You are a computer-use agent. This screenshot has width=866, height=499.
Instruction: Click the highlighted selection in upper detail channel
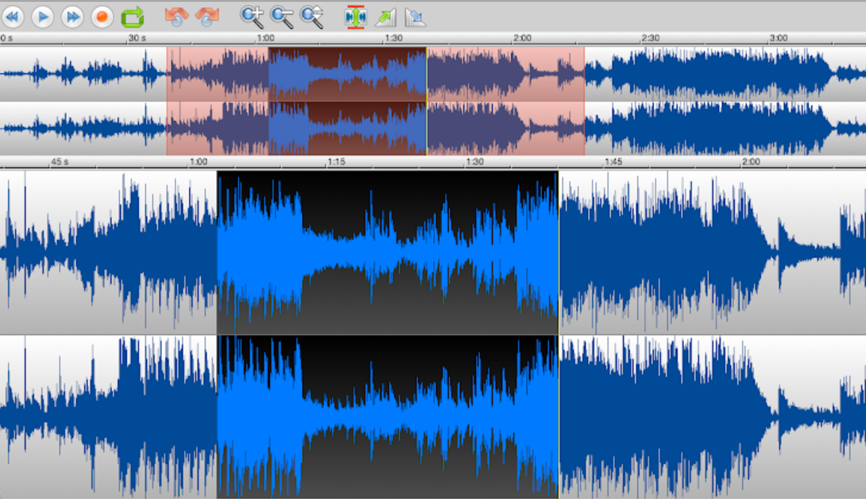tap(388, 253)
